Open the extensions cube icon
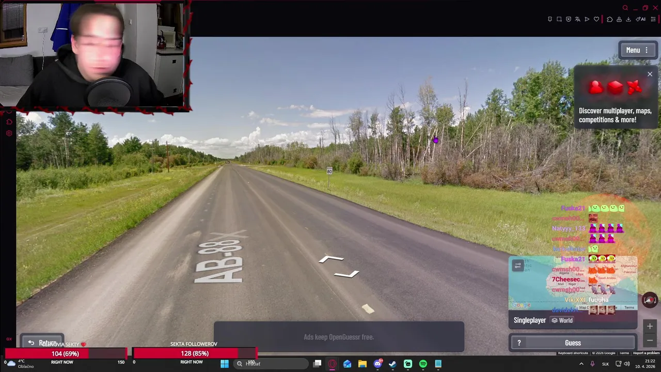 coord(610,19)
